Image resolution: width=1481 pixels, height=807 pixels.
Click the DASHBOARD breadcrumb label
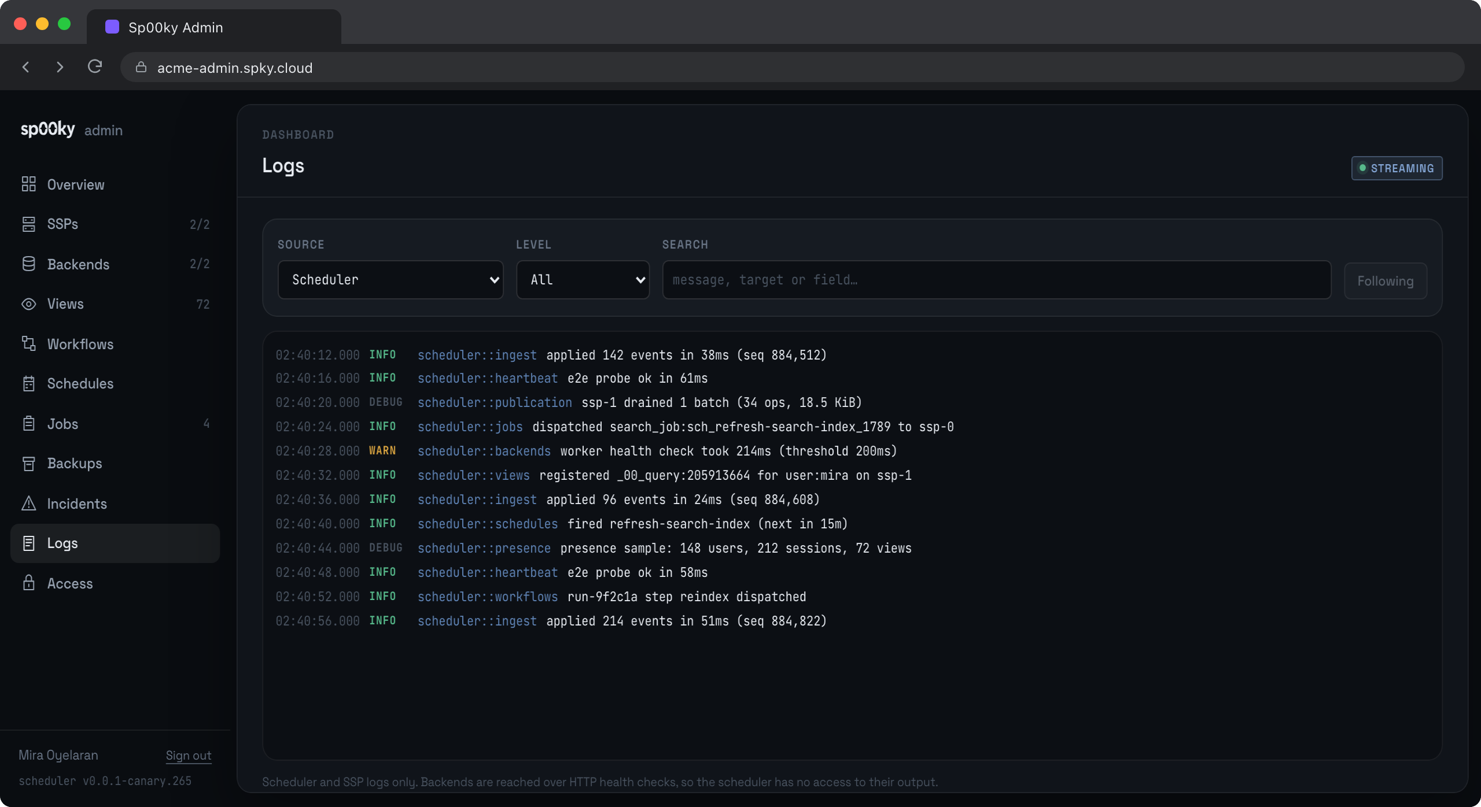[x=298, y=135]
